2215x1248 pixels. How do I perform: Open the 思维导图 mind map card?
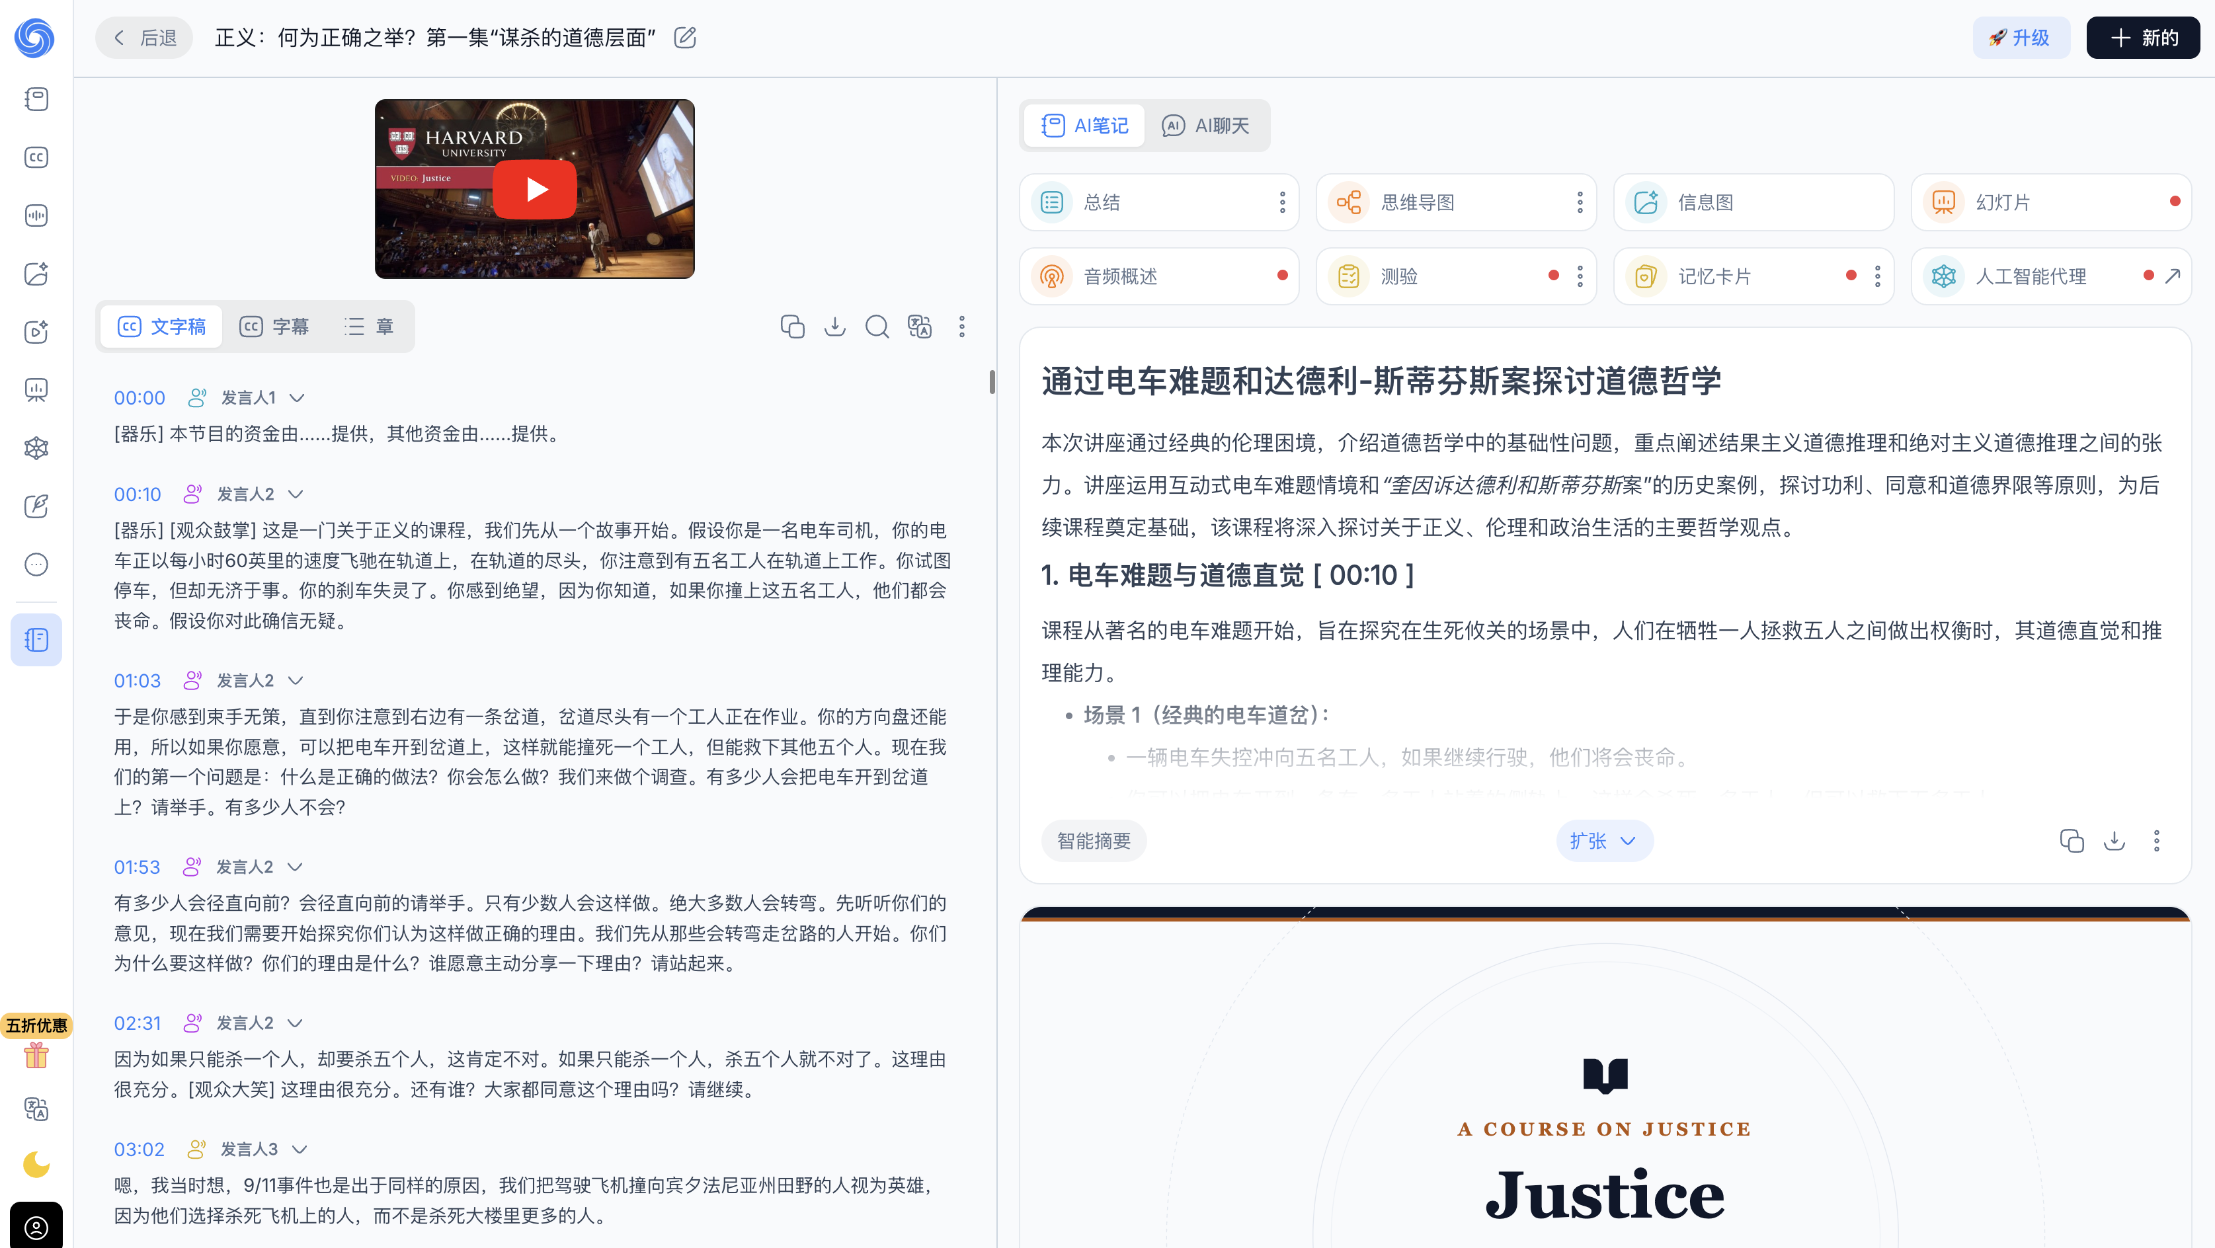1456,203
